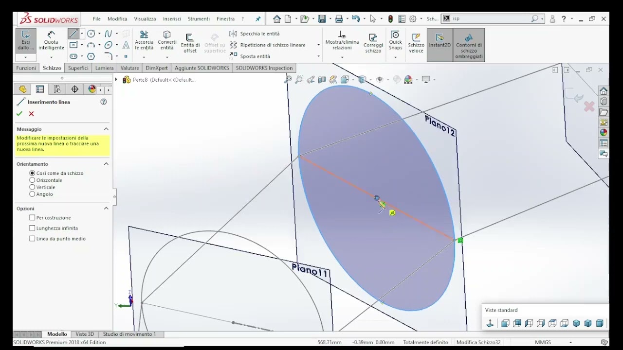The width and height of the screenshot is (623, 350).
Task: Click the Rebuild traffic light icon
Action: [x=390, y=19]
